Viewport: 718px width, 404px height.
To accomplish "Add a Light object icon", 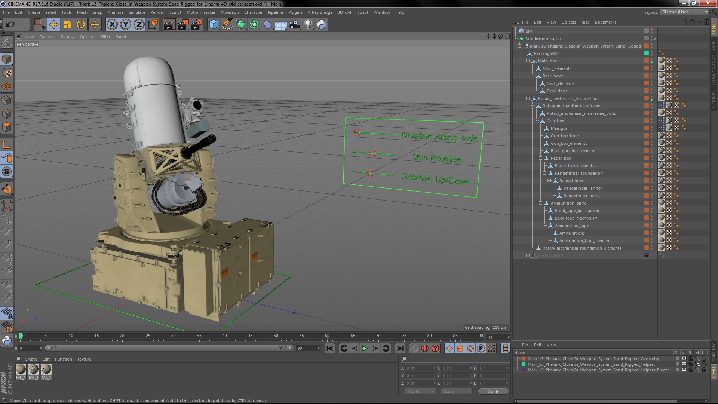I will tap(308, 25).
